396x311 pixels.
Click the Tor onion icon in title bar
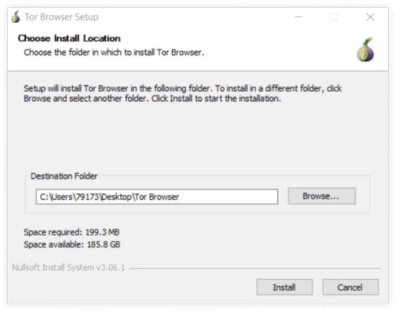tap(16, 17)
